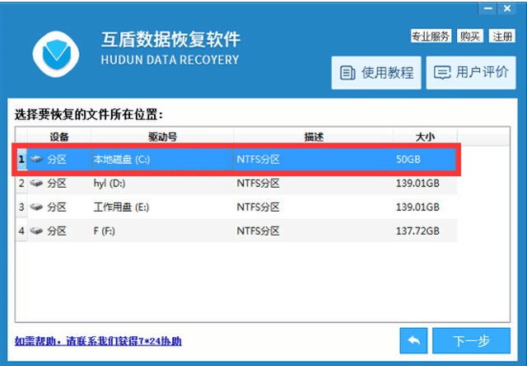The width and height of the screenshot is (527, 366).
Task: Click the chat bubble icon on 用户评价
Action: tap(442, 73)
